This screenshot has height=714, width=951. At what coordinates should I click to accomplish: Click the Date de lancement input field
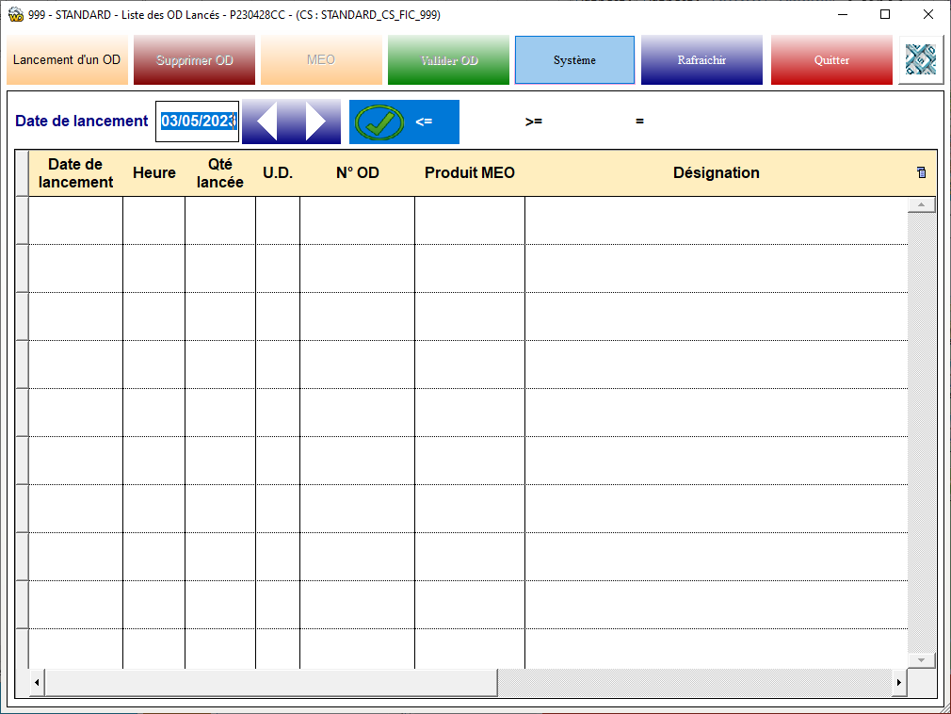pyautogui.click(x=198, y=122)
